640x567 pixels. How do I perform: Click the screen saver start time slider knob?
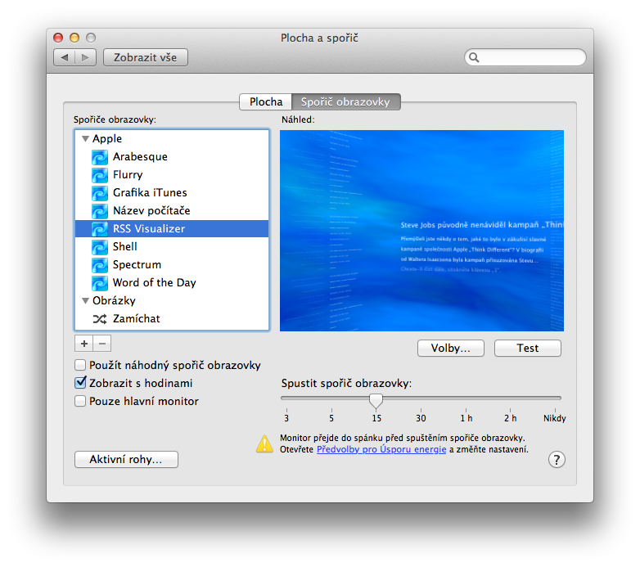[x=376, y=400]
